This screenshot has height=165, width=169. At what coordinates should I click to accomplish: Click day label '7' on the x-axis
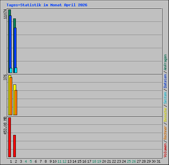[x=41, y=161]
